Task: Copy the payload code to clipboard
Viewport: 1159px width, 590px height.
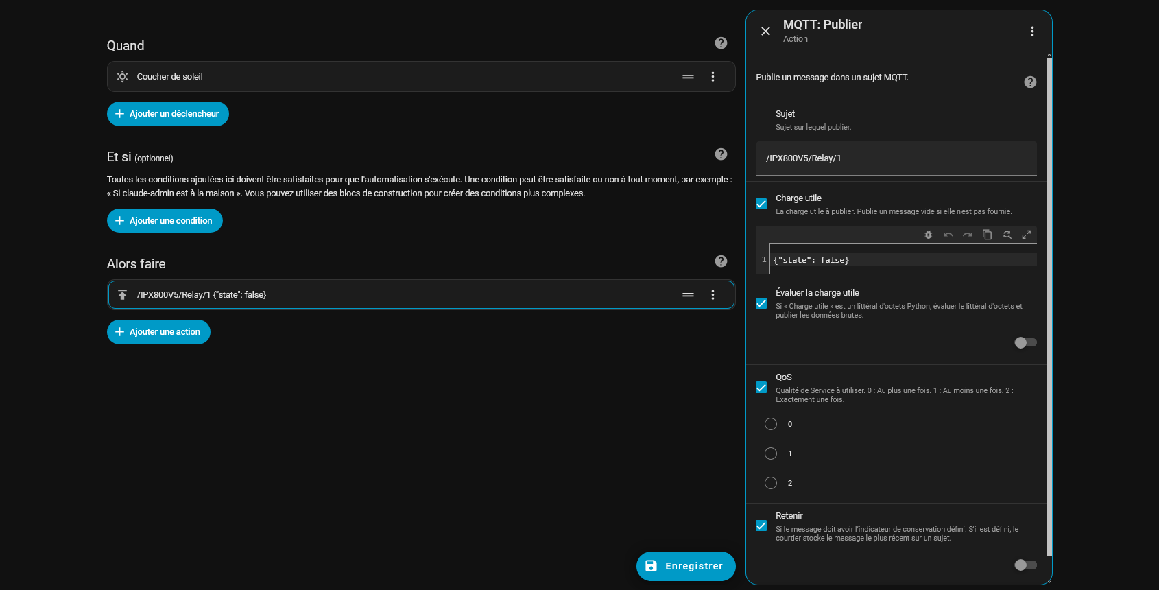Action: coord(987,235)
